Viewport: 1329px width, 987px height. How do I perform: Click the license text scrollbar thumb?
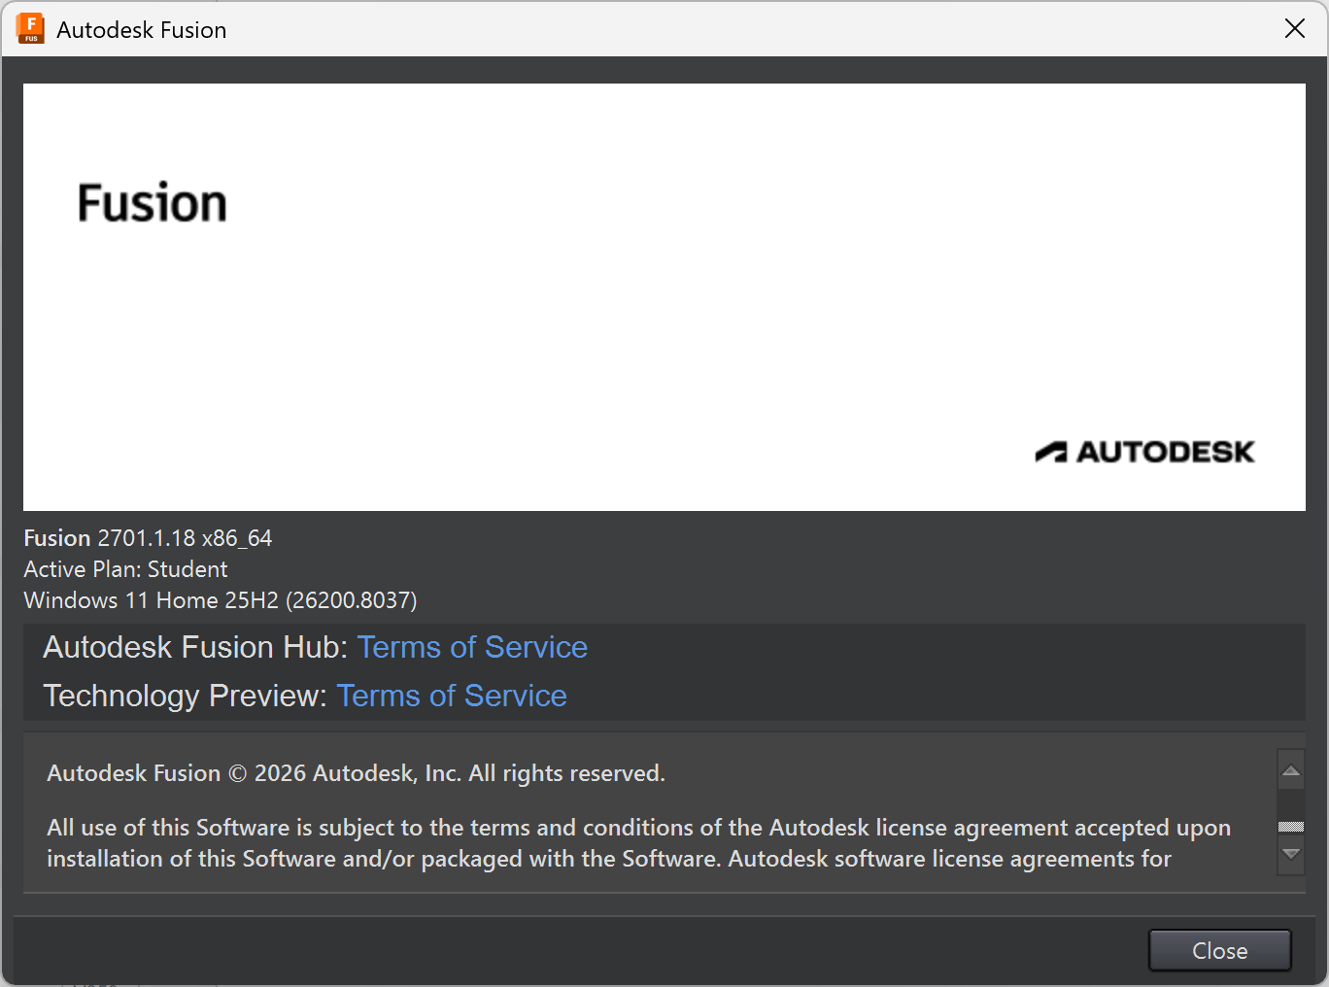click(1290, 827)
